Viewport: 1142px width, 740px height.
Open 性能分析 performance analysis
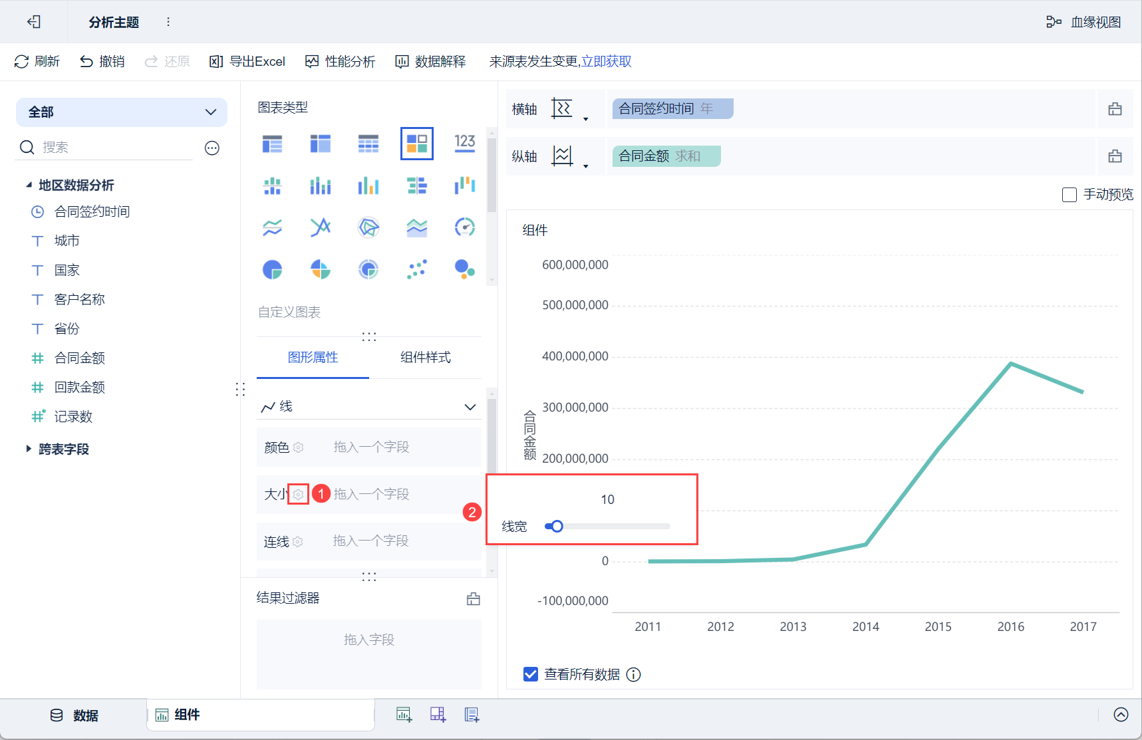(x=340, y=62)
